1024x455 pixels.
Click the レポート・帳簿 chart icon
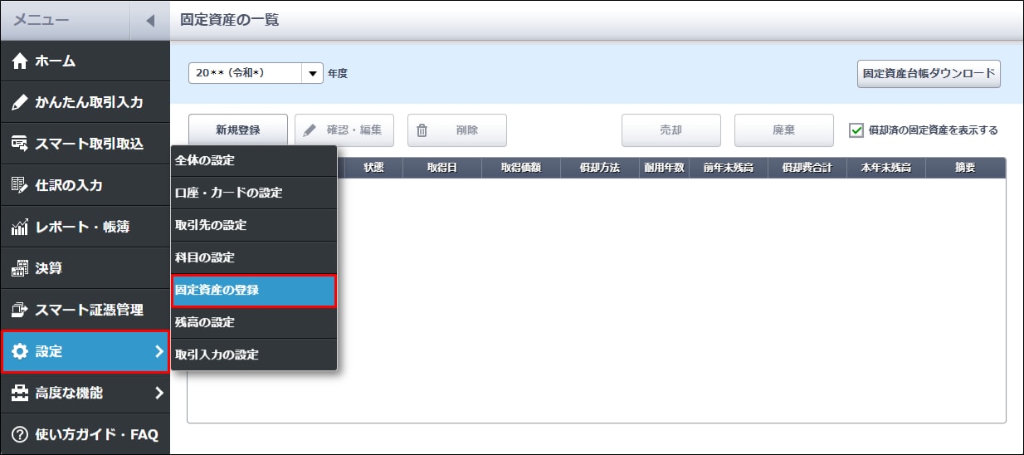(x=20, y=227)
